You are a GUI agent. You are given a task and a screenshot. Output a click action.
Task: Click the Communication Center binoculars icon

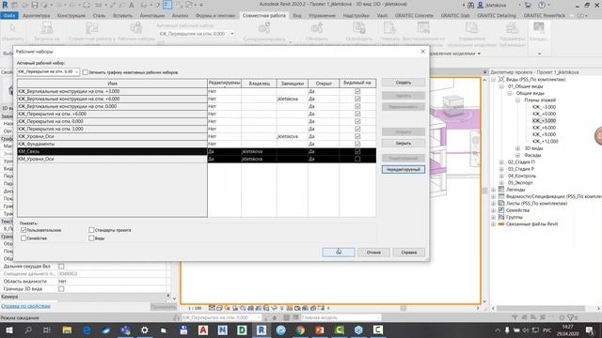point(470,5)
